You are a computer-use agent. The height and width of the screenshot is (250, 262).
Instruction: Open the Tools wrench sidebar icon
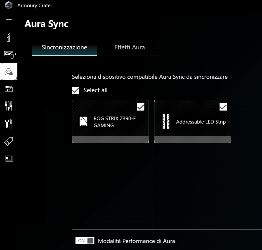9,124
